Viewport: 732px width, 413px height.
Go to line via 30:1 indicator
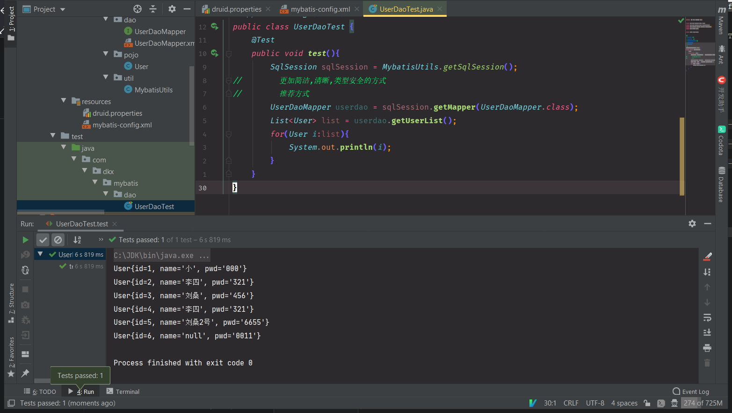click(x=550, y=403)
